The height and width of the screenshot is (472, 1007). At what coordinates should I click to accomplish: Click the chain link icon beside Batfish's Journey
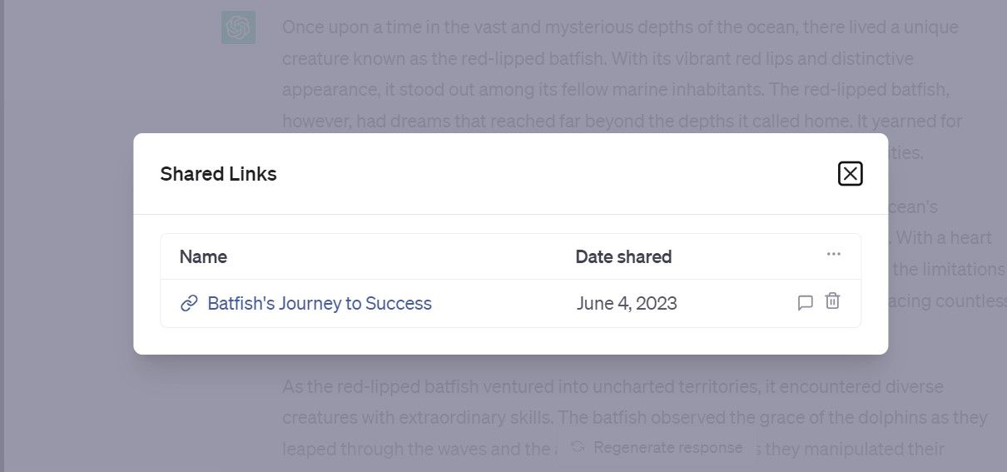189,303
